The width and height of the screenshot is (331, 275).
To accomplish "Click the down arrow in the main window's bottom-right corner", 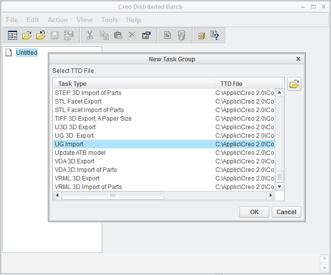I will [324, 268].
